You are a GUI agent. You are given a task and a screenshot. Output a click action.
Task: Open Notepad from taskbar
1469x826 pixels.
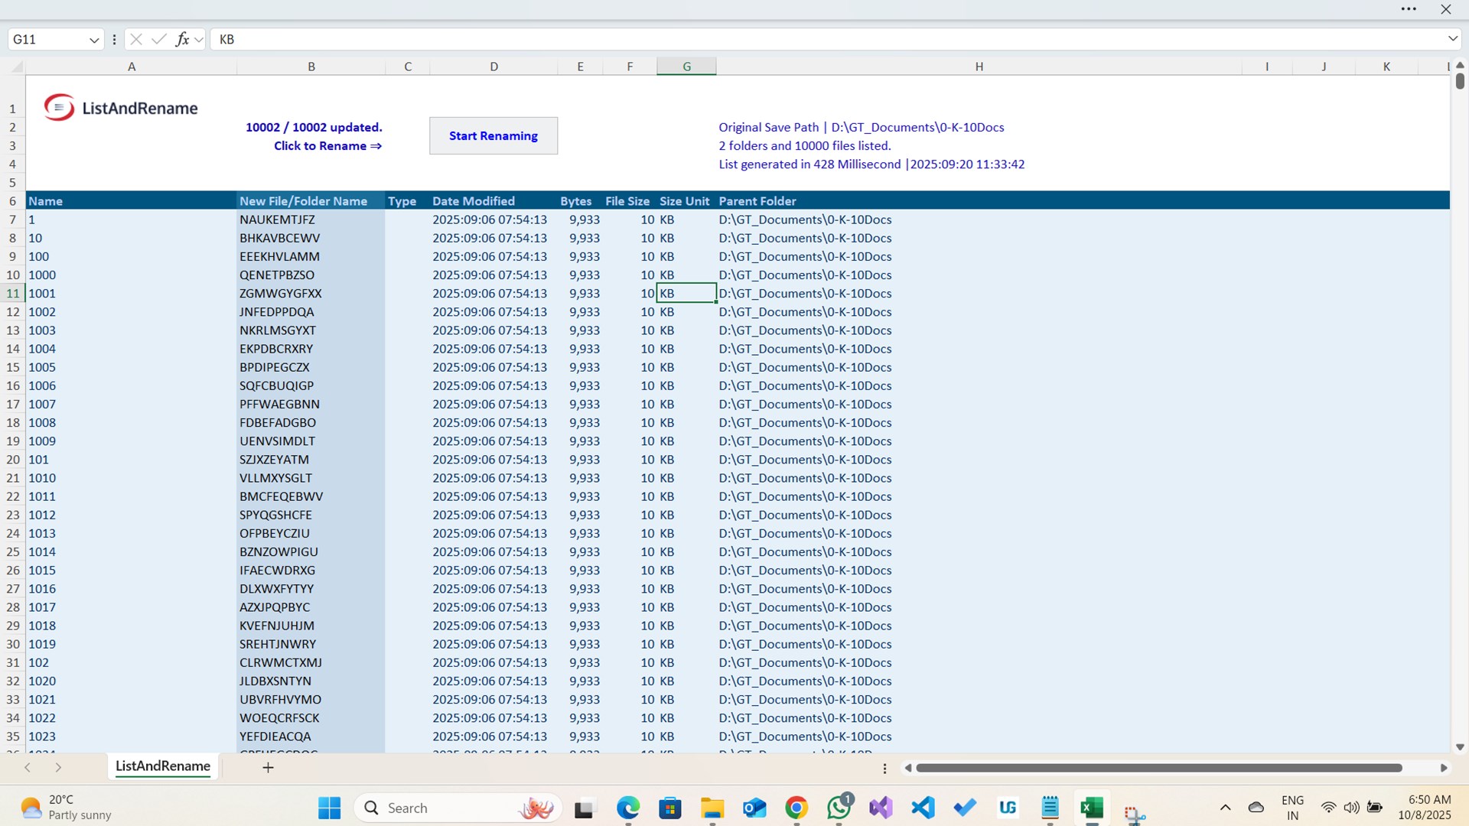point(1050,808)
